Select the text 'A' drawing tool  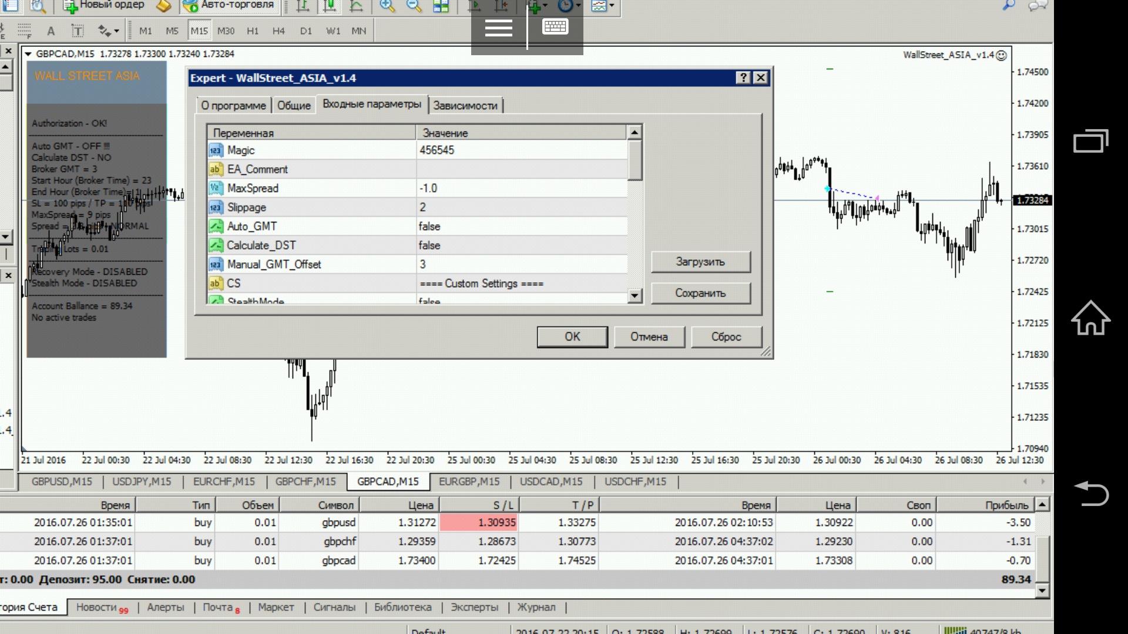[x=51, y=31]
